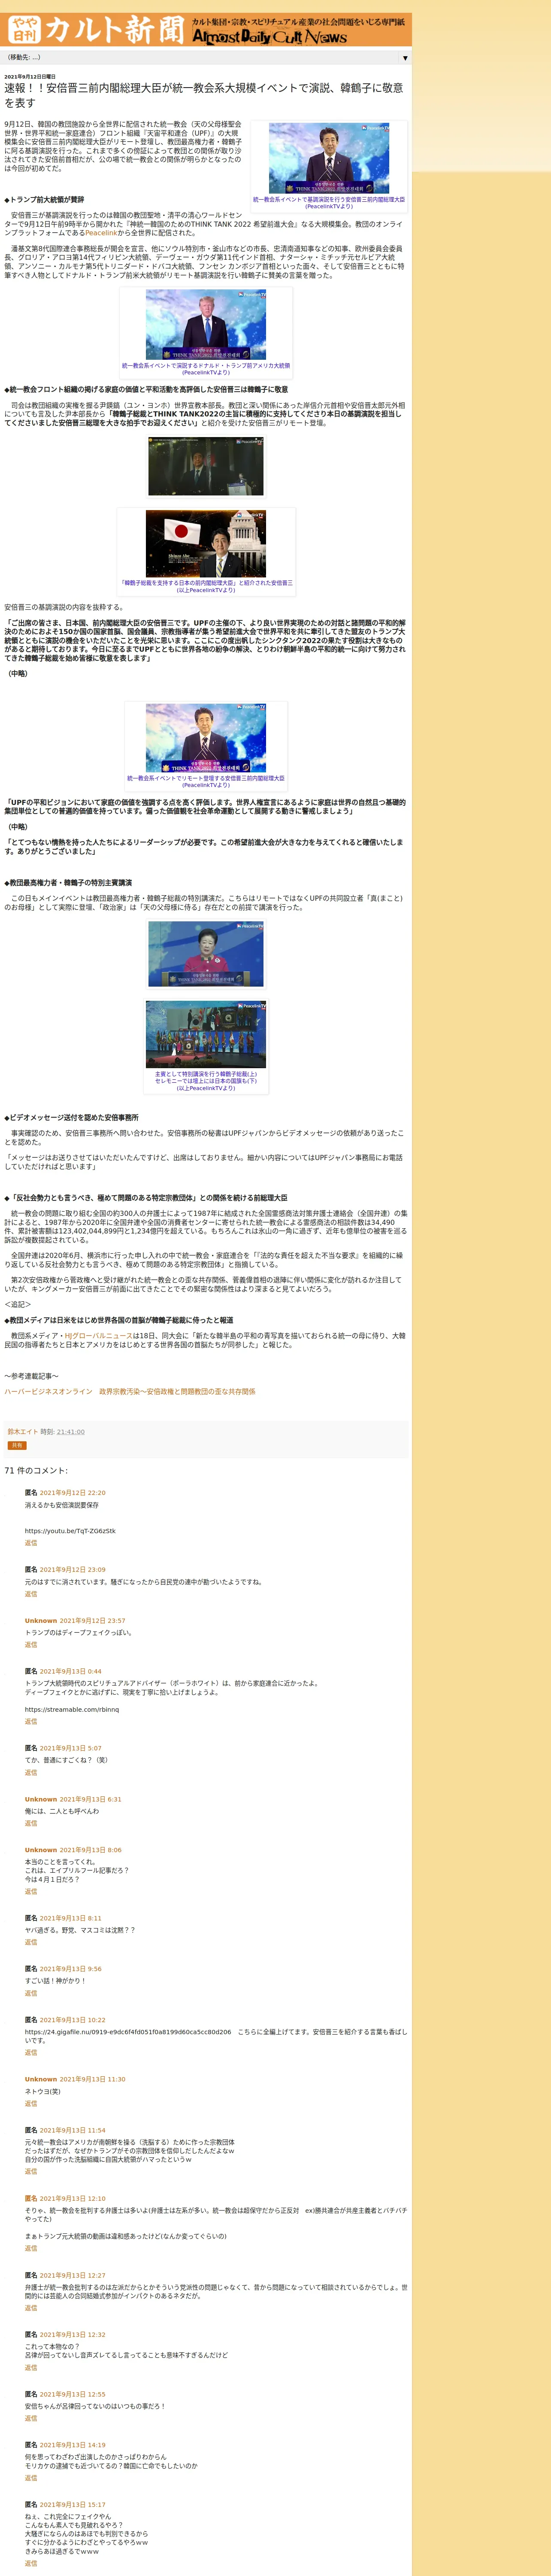Open the comment timestamp 2021年9月13日 0:44
The image size is (551, 2576).
(x=70, y=1671)
